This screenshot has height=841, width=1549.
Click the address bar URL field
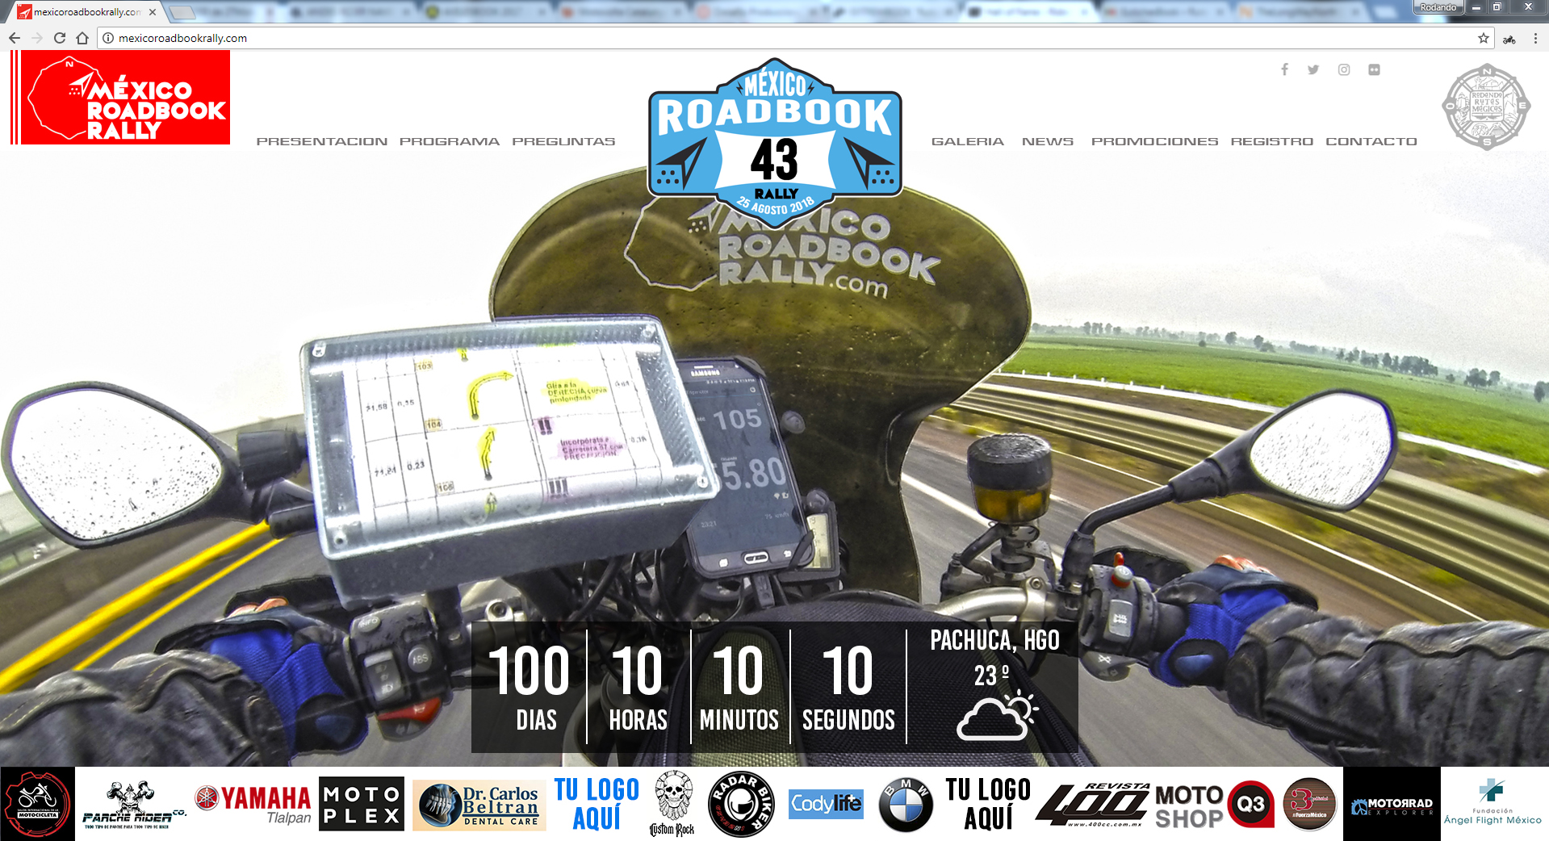pos(726,38)
